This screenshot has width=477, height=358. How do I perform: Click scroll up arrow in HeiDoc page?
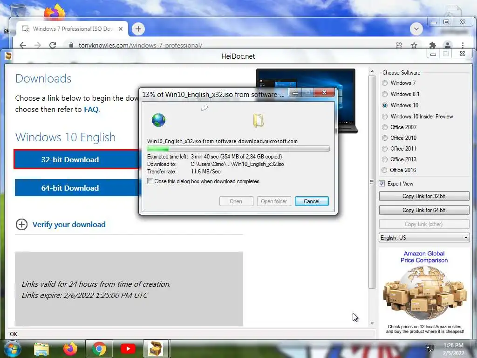coord(372,71)
